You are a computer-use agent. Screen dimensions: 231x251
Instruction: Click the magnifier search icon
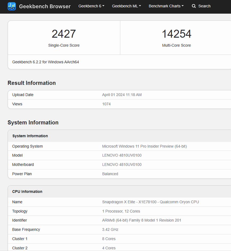pos(194,6)
